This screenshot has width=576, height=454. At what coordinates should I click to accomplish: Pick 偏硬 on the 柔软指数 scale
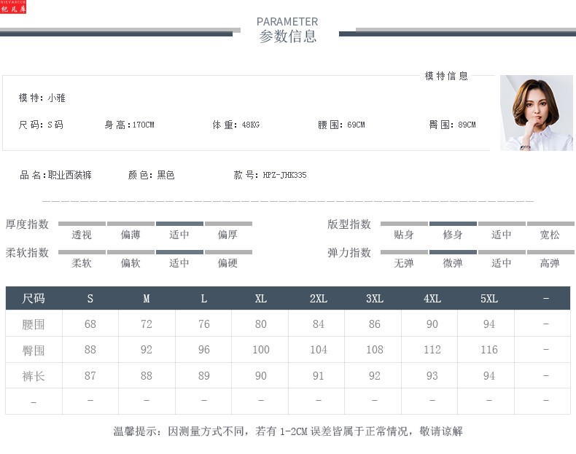point(228,263)
